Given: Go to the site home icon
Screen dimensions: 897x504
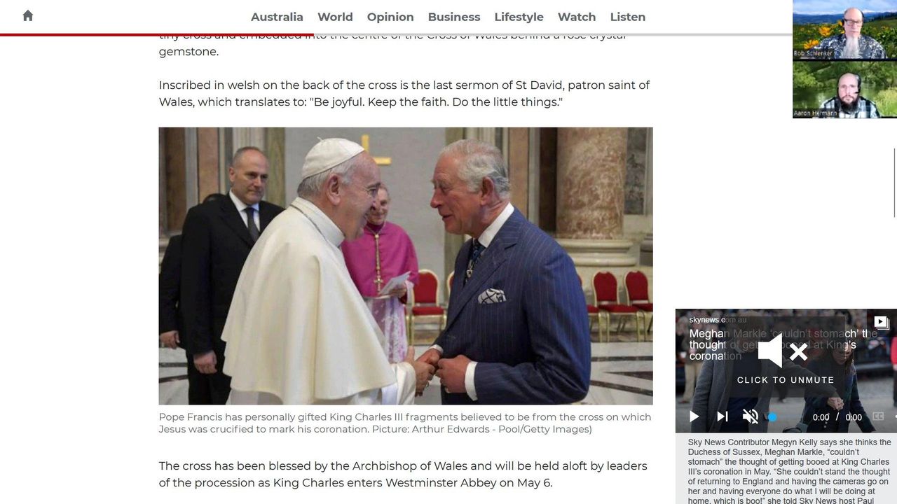Looking at the screenshot, I should (28, 15).
